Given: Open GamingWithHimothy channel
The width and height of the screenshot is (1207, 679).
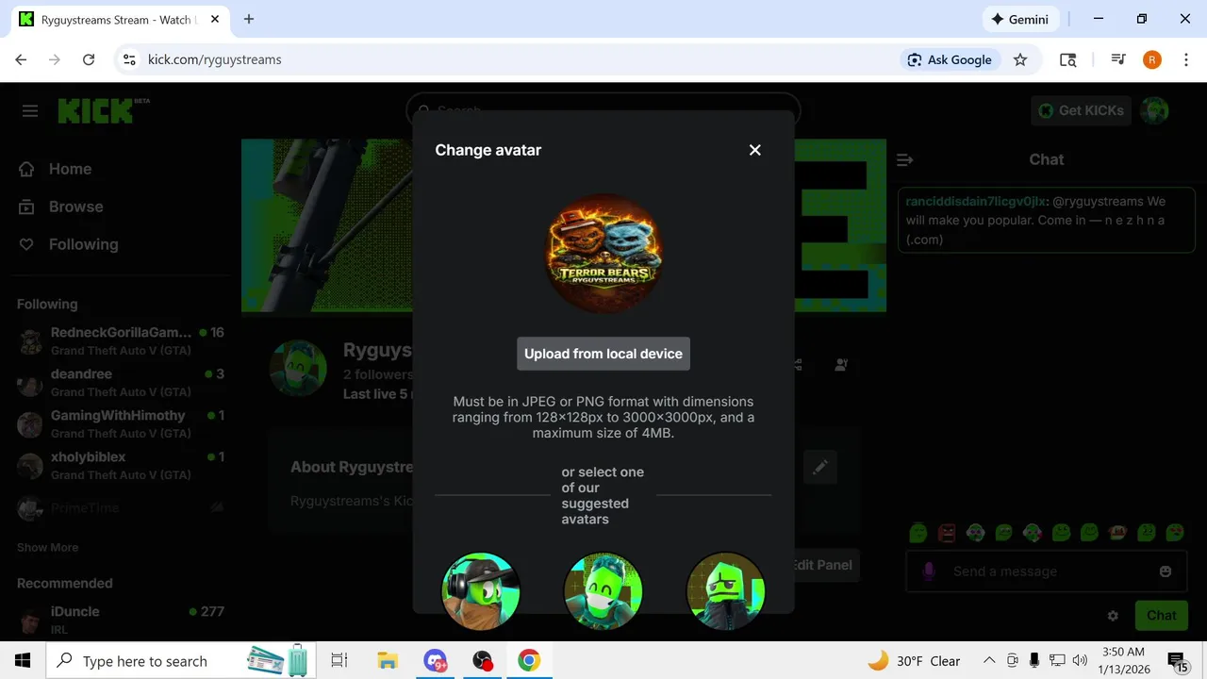Looking at the screenshot, I should click(x=121, y=423).
